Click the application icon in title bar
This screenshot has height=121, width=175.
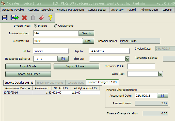tap(3, 3)
